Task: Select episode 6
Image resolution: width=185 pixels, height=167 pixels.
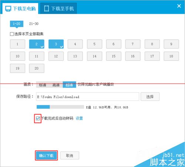Action: click(x=114, y=44)
